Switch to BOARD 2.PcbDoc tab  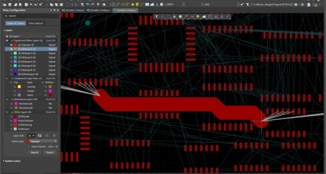pos(99,10)
